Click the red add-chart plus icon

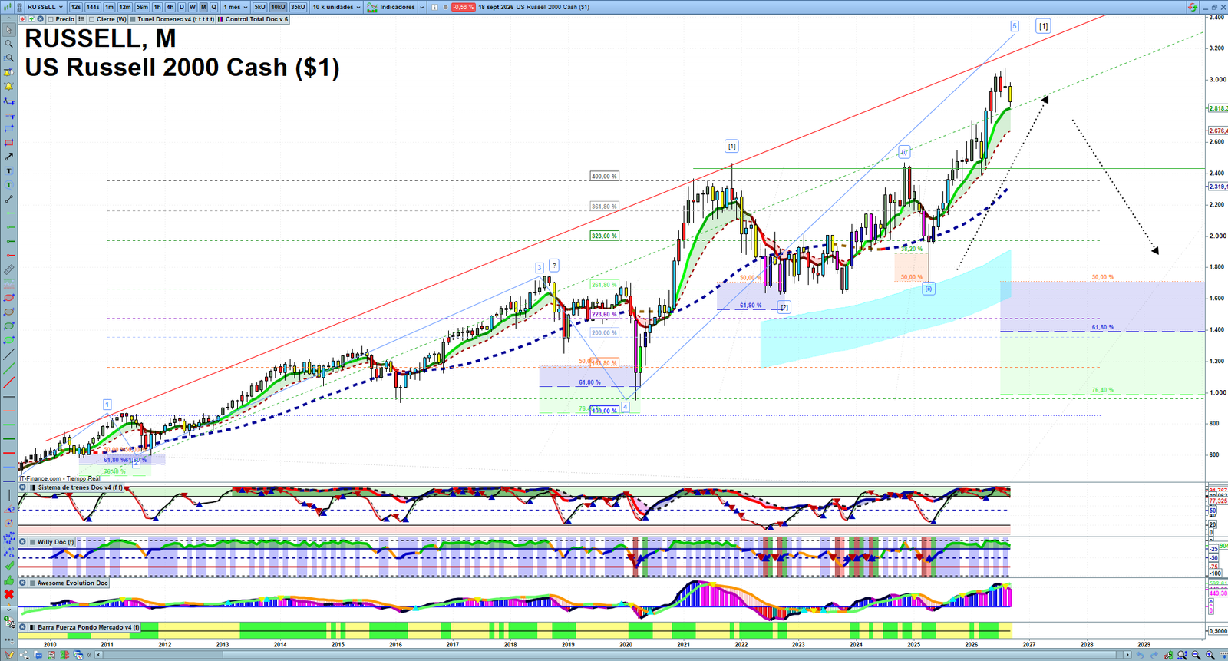[x=22, y=19]
